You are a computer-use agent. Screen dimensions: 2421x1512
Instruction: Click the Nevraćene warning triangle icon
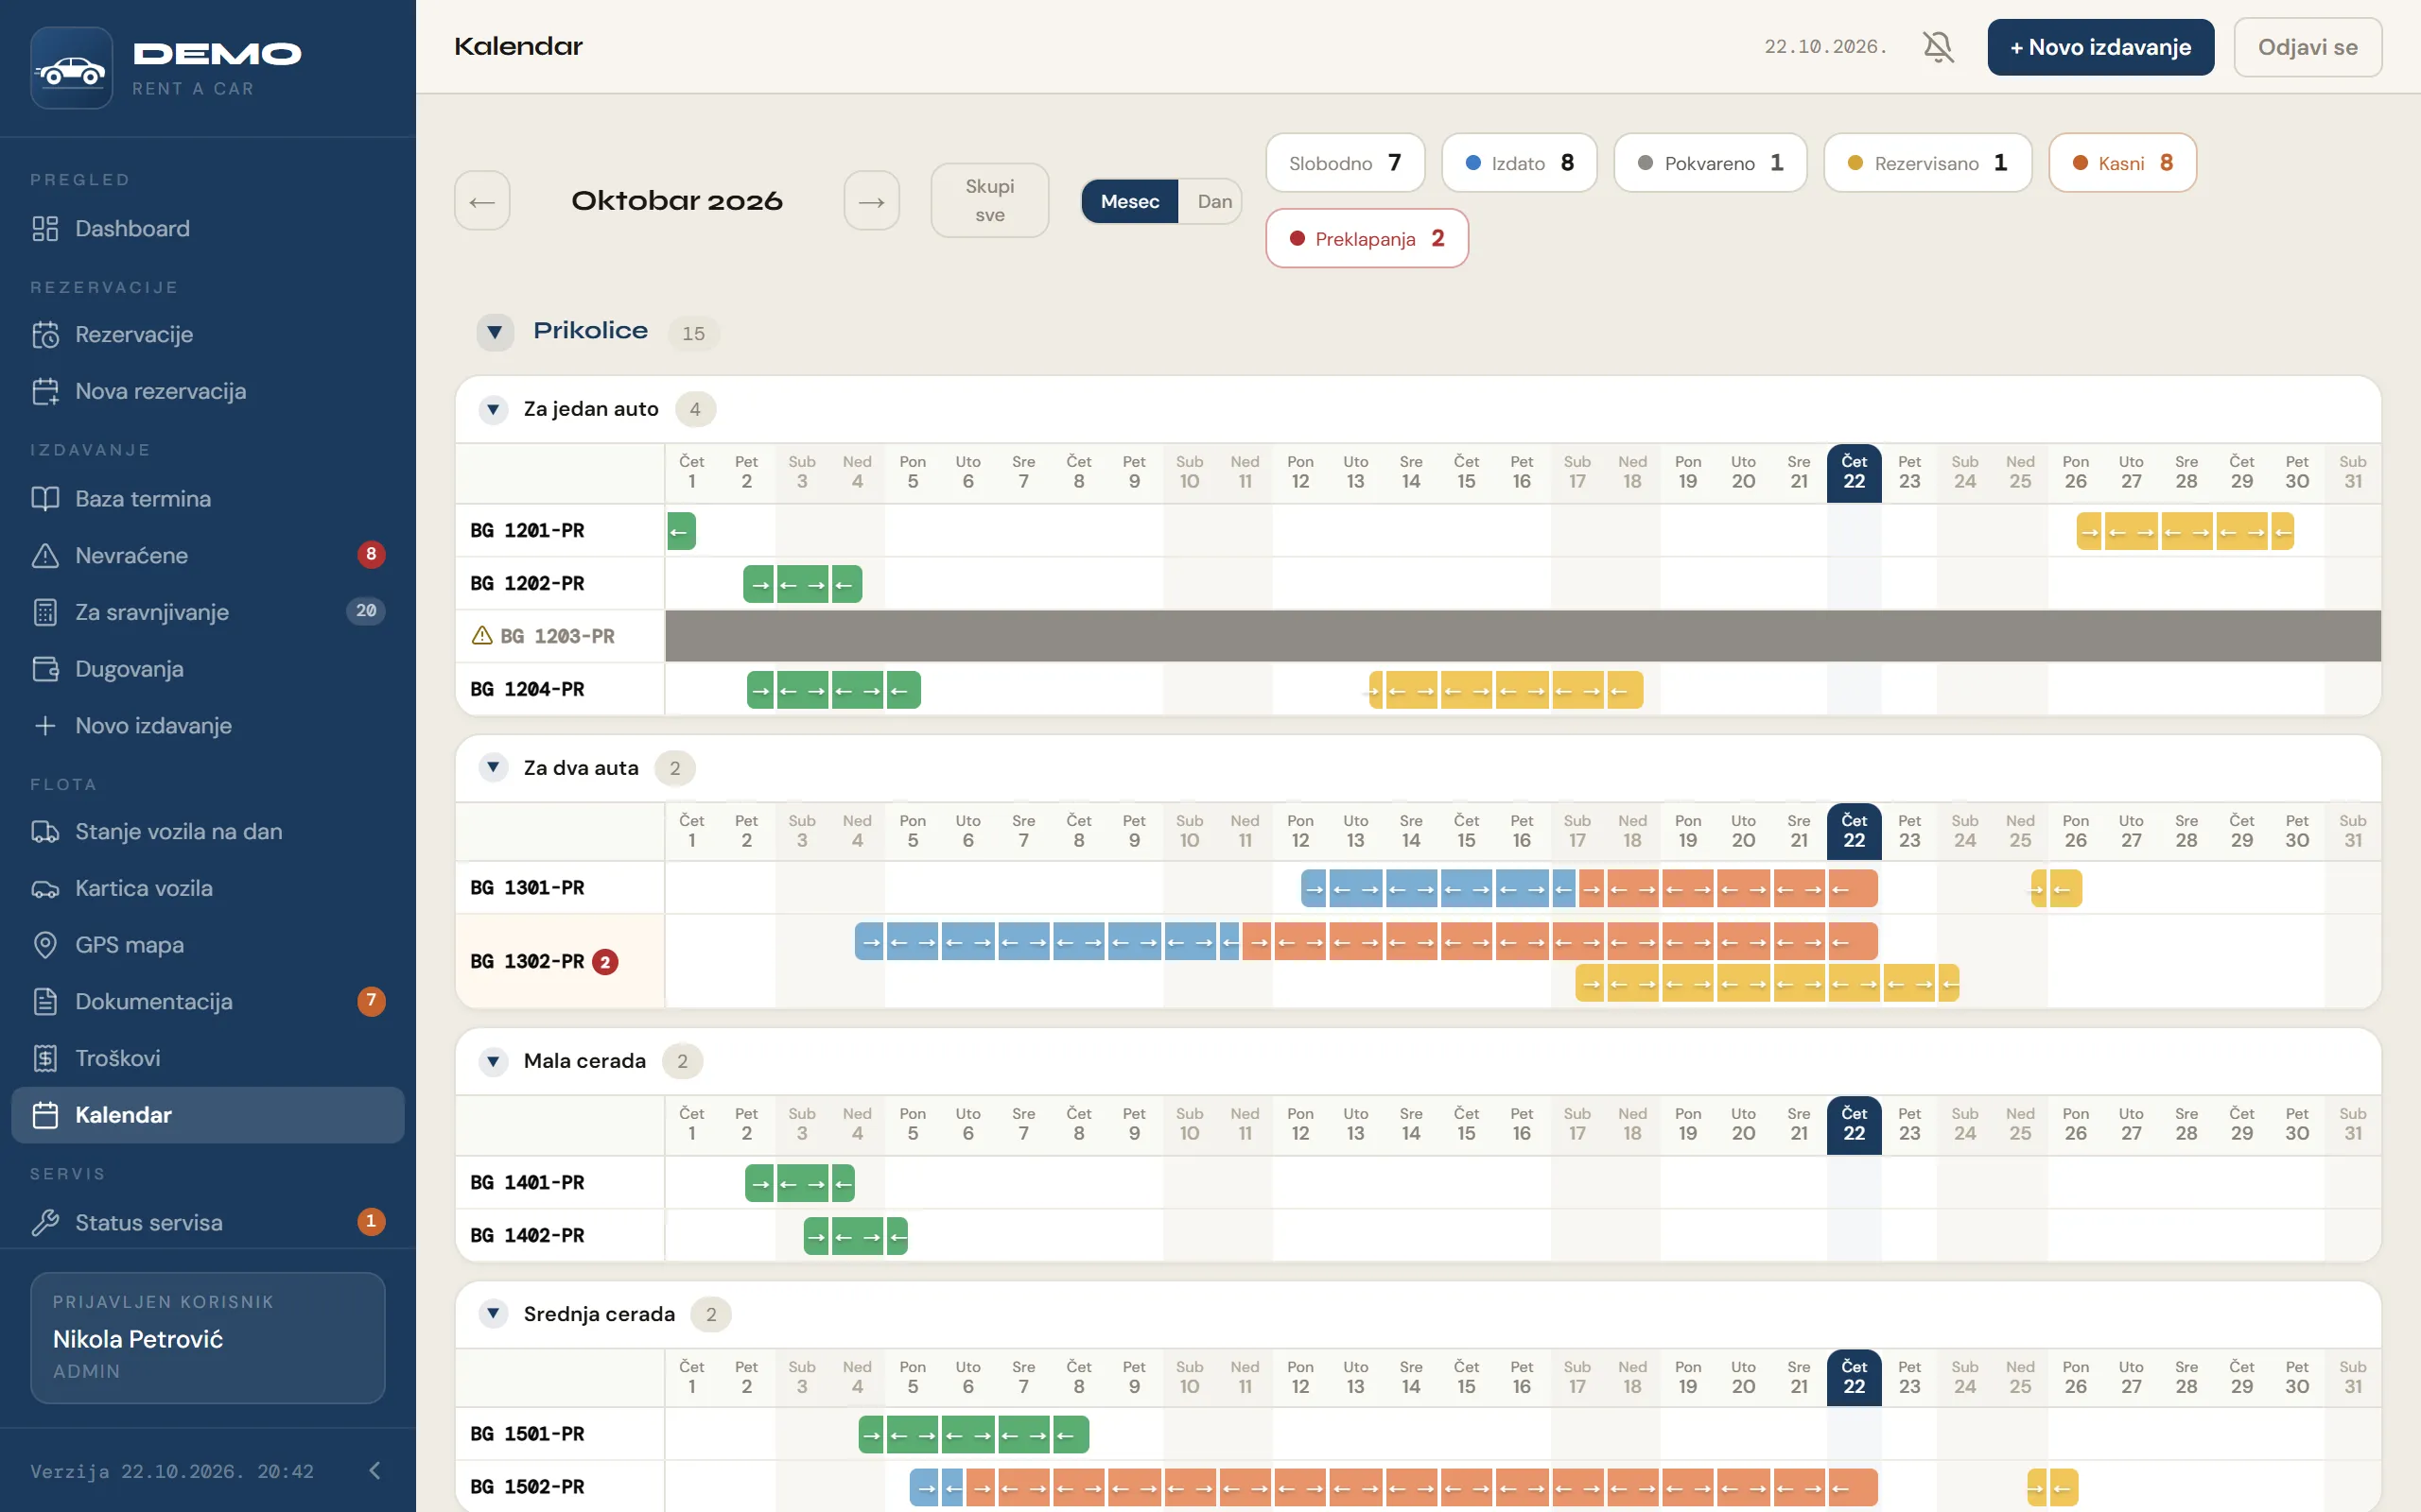[x=45, y=556]
